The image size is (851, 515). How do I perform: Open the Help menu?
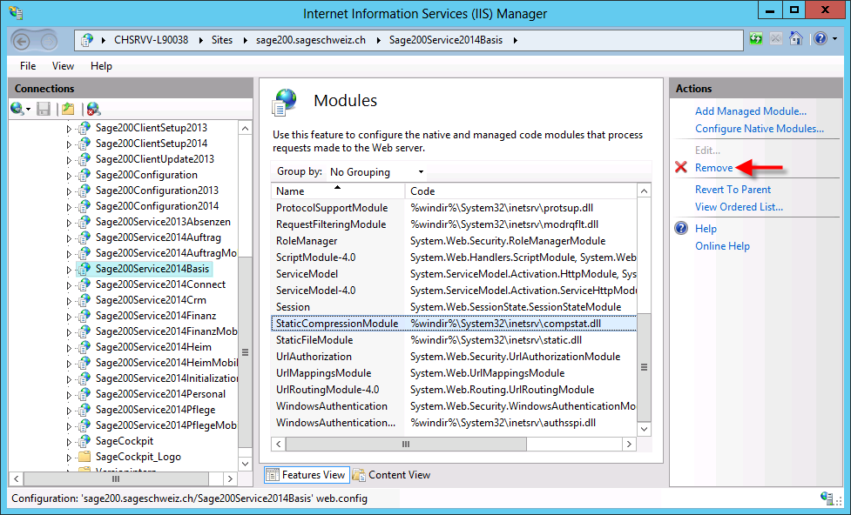(102, 66)
